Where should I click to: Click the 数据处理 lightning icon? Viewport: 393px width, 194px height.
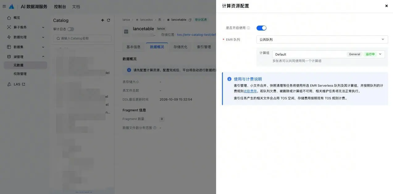pos(9,37)
